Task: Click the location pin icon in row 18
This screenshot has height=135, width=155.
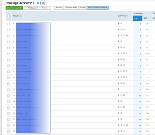Action: tap(118, 125)
